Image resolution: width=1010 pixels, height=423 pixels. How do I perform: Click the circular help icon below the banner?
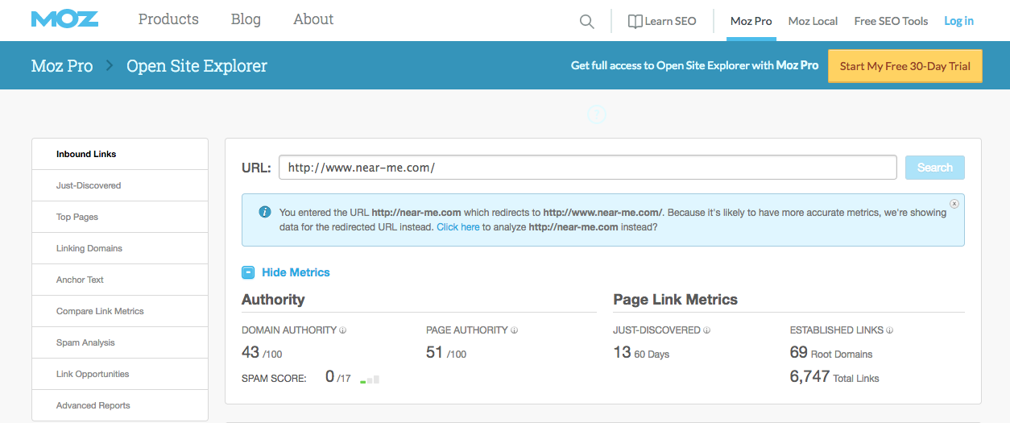tap(596, 115)
